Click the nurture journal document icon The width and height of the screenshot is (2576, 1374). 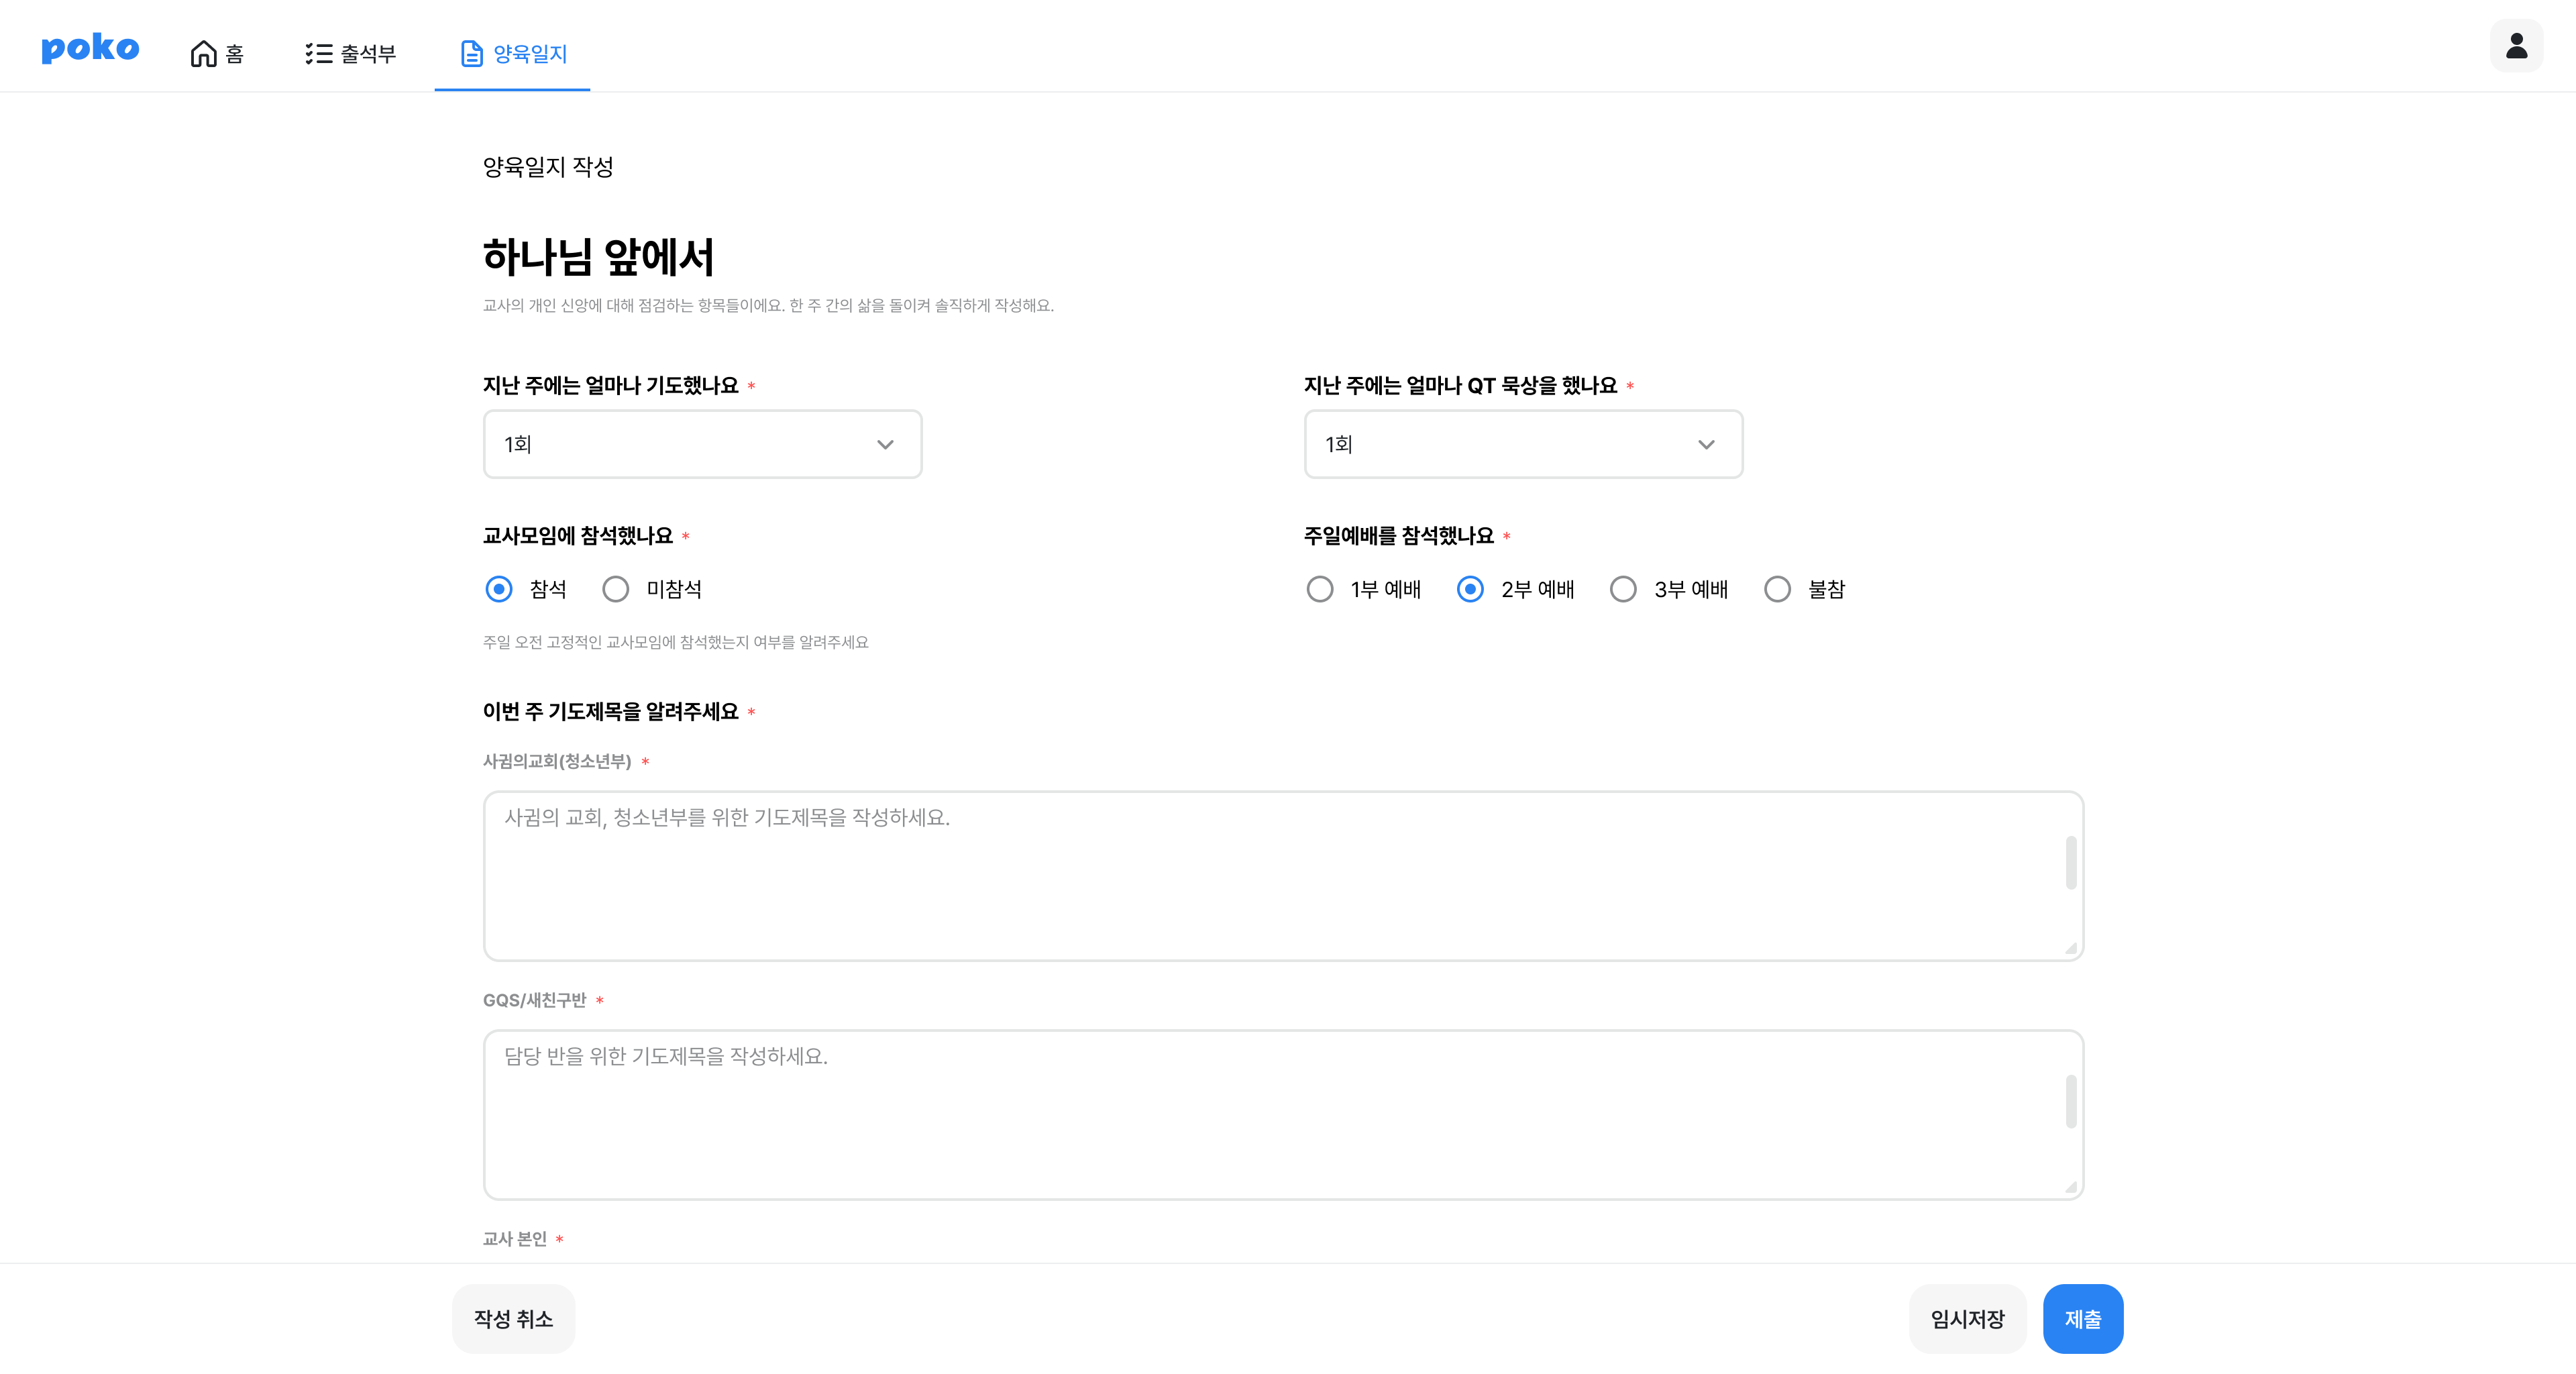coord(471,53)
